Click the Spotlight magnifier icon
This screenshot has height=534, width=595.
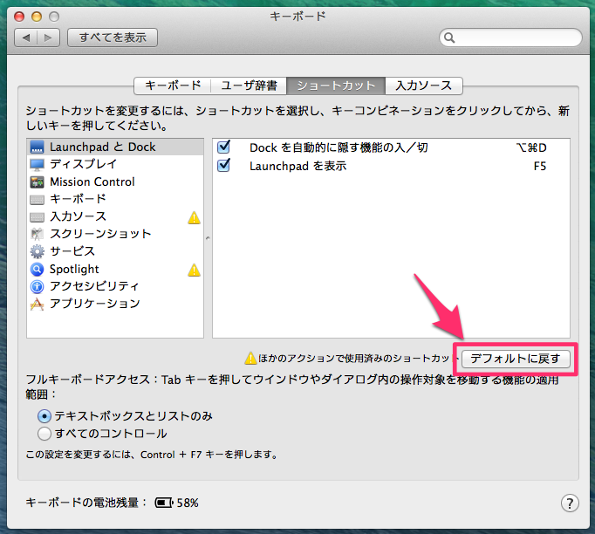point(38,269)
